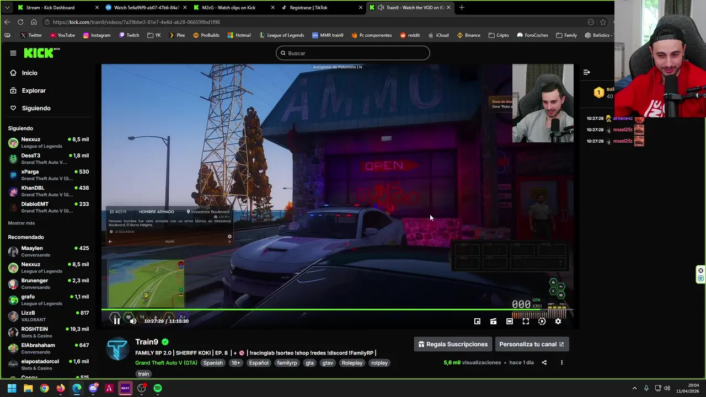Focus the Buscar search field
Image resolution: width=706 pixels, height=397 pixels.
[x=353, y=53]
